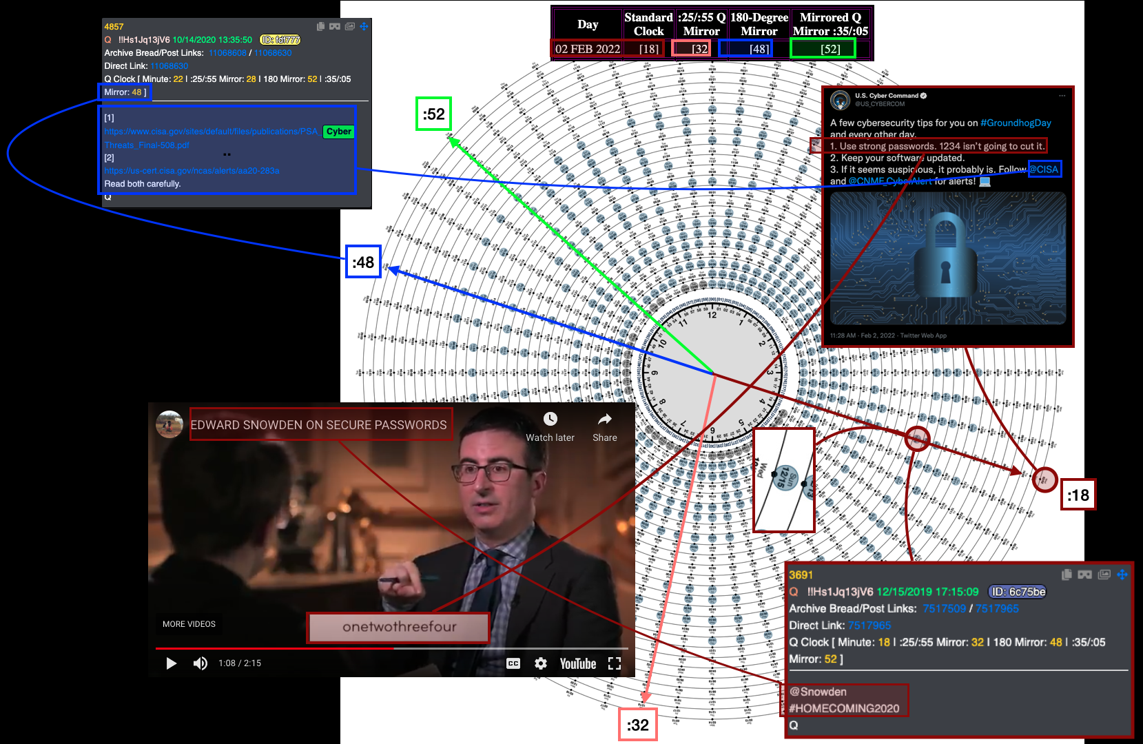Click the orange Q icon on post 4857
Image resolution: width=1143 pixels, height=744 pixels.
point(107,40)
